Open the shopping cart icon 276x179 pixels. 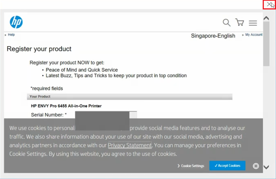(240, 22)
